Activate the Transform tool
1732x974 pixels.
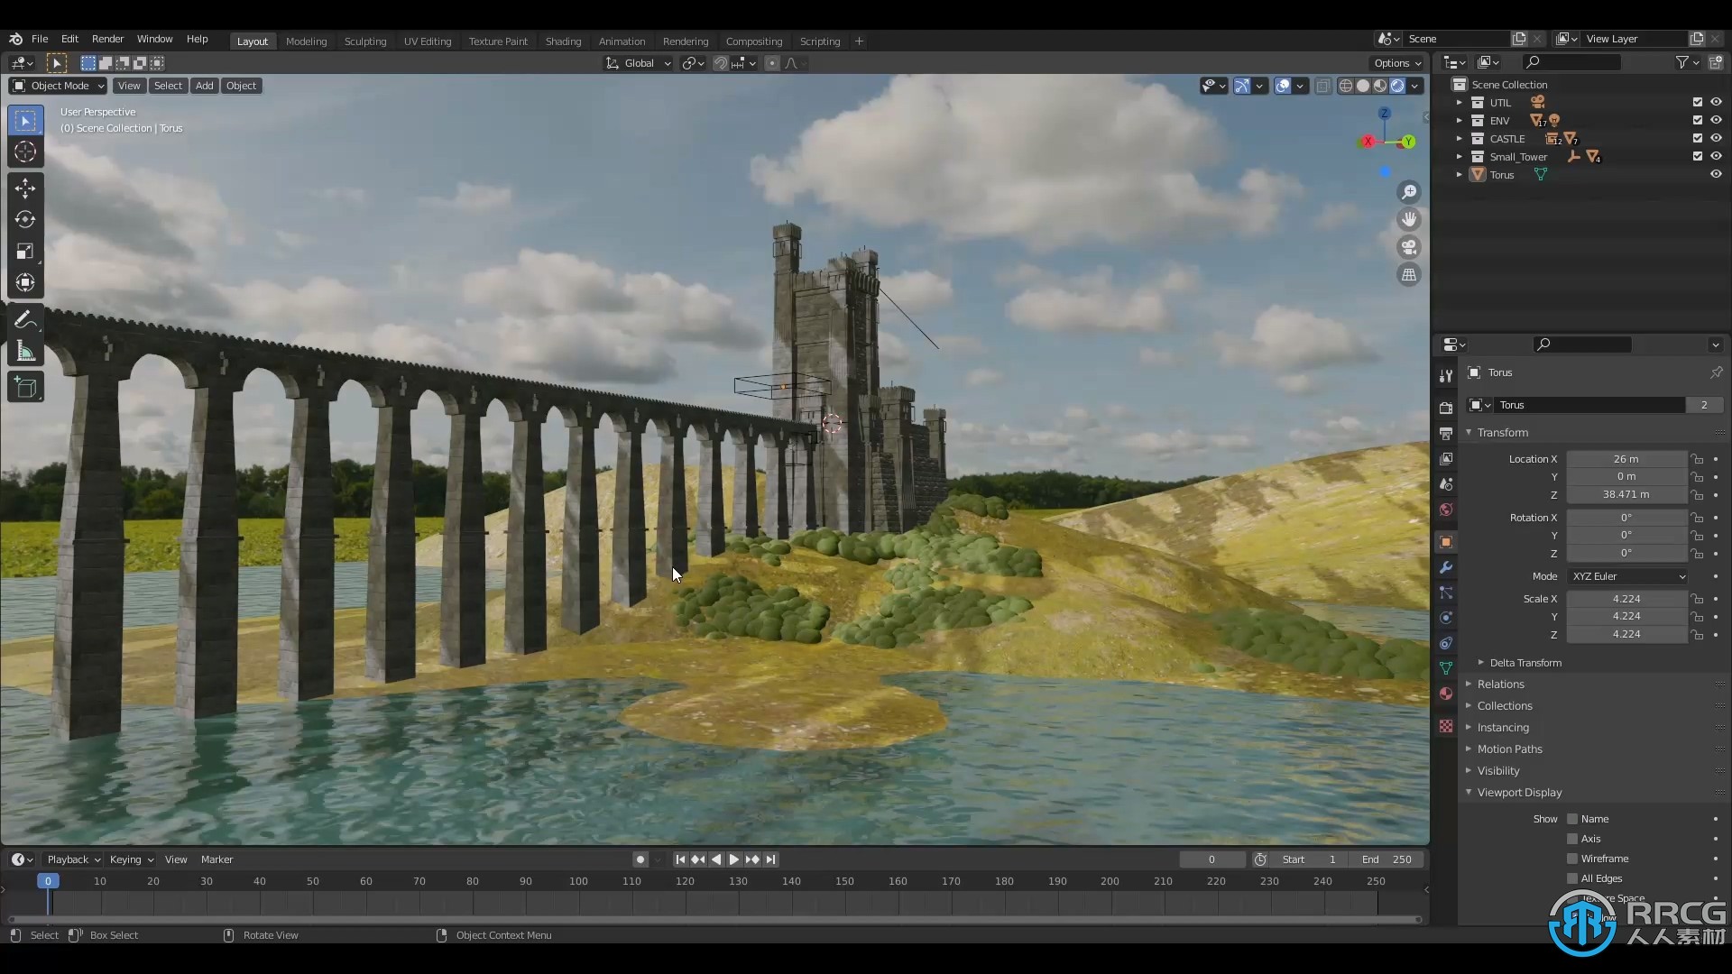tap(25, 282)
